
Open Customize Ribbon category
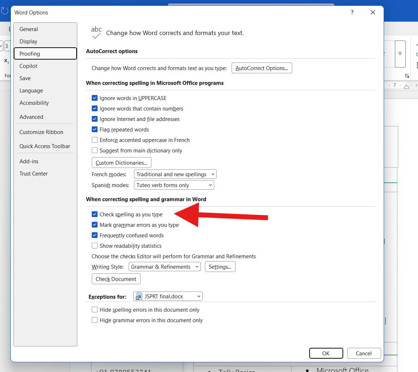(x=45, y=132)
